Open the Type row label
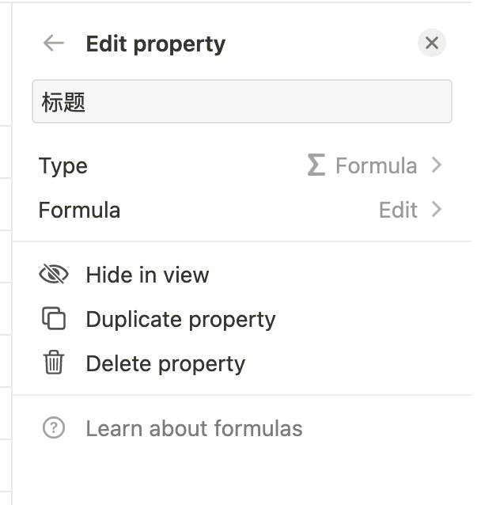Screen dimensions: 500x505 coord(63,166)
